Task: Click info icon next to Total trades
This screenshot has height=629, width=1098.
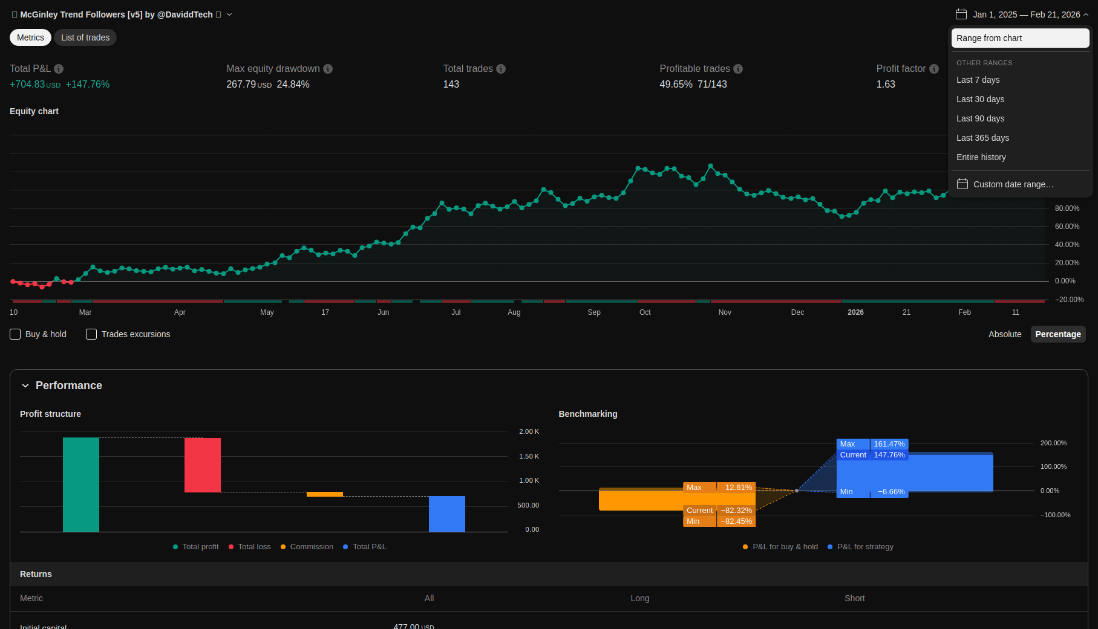Action: (x=501, y=69)
